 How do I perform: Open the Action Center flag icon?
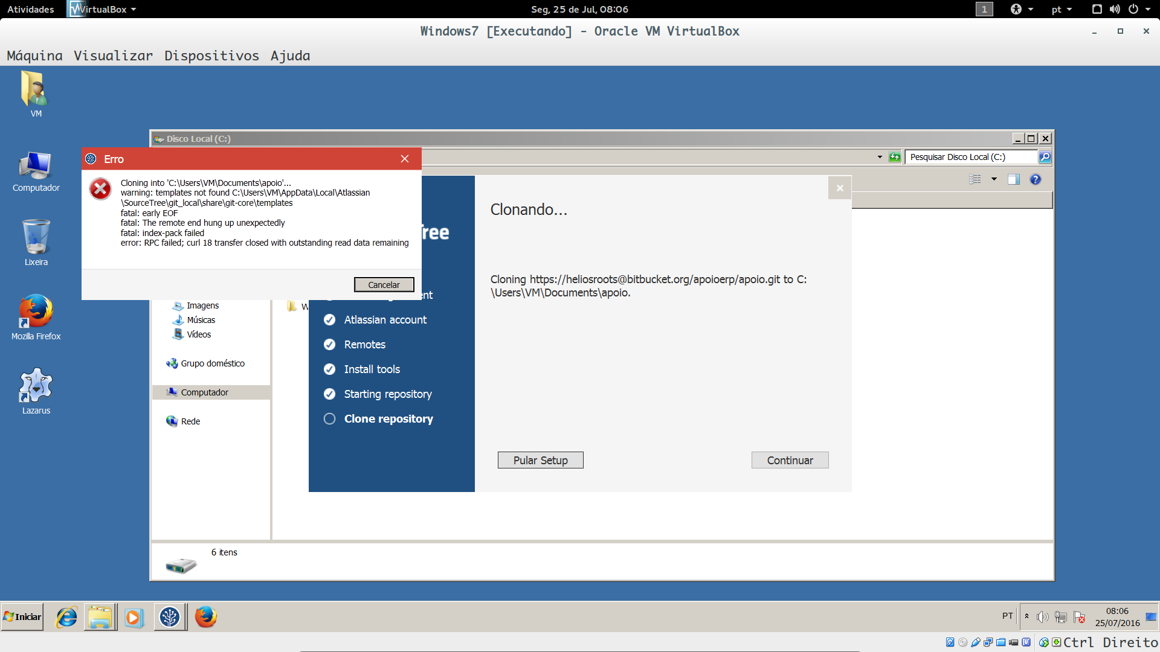[x=1080, y=617]
